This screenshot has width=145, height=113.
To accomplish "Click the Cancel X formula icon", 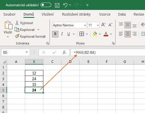I will click(44, 52).
